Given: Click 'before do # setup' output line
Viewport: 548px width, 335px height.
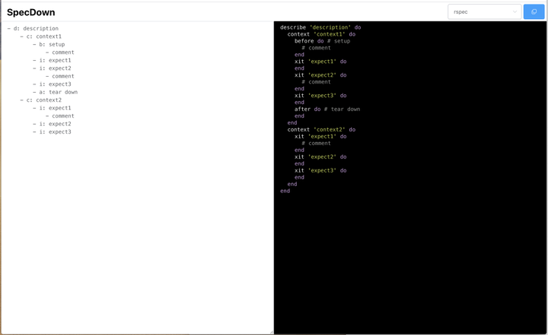Looking at the screenshot, I should coord(322,41).
